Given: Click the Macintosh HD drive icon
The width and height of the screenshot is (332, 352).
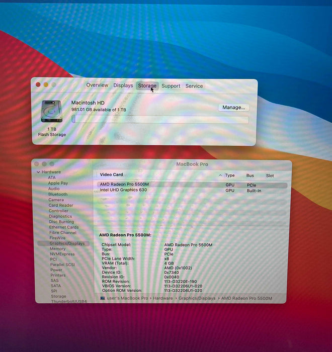Looking at the screenshot, I should click(x=51, y=111).
